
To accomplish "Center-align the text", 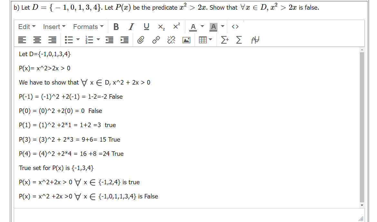I will coord(37,40).
